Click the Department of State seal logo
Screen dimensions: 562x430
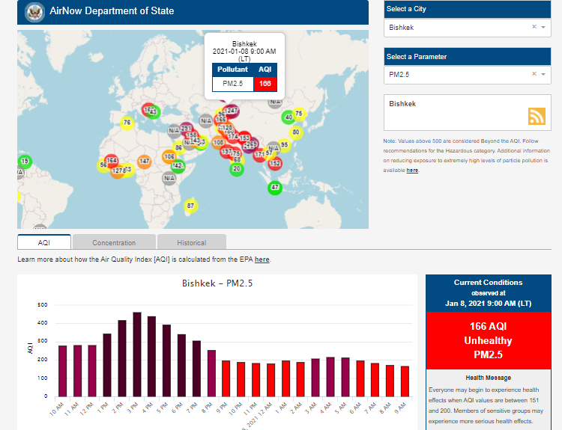(x=34, y=12)
